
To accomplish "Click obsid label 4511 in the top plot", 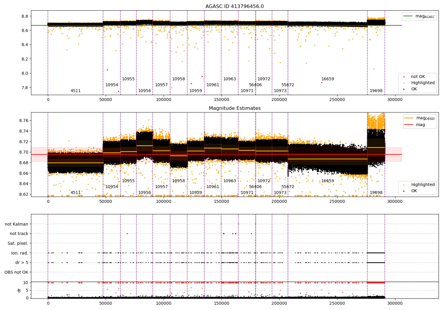I will [x=76, y=91].
